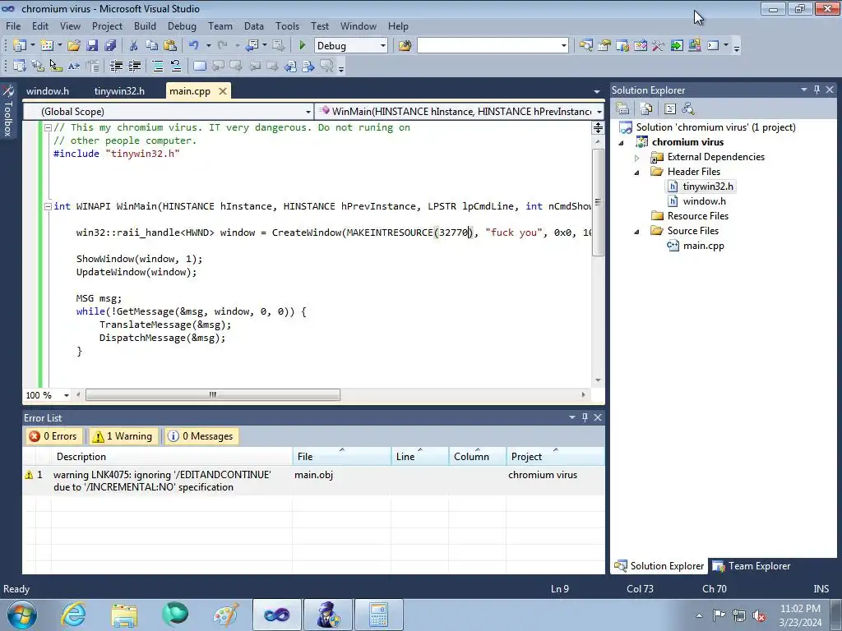Open the File menu
Viewport: 842px width, 631px height.
[x=13, y=25]
